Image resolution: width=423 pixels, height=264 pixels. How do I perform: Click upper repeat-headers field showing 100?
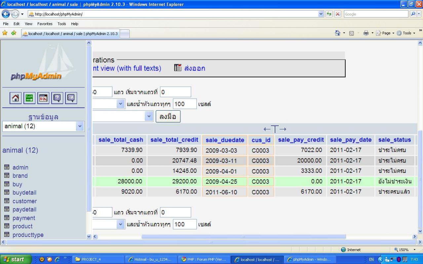pyautogui.click(x=185, y=104)
